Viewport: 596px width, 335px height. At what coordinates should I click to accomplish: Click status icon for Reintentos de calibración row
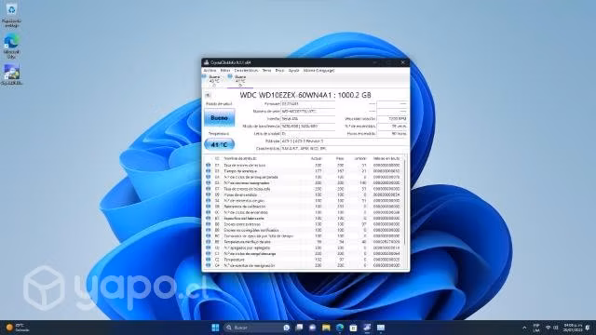tap(209, 207)
